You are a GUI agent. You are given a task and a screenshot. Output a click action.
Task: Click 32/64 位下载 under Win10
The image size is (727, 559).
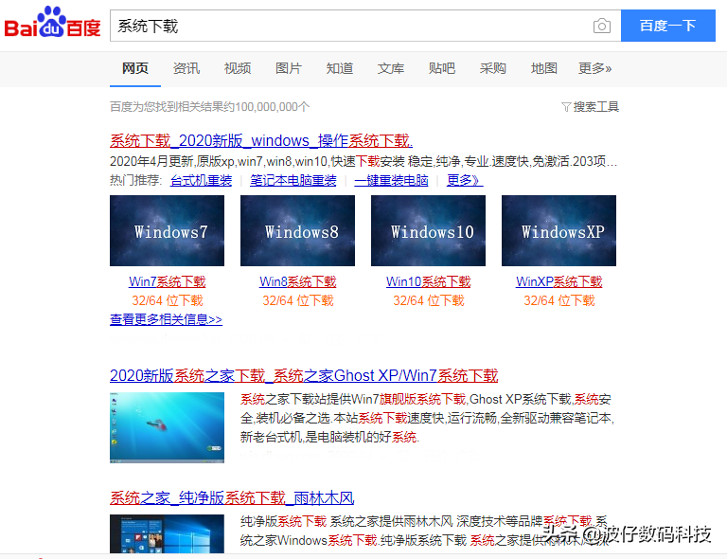pos(429,300)
